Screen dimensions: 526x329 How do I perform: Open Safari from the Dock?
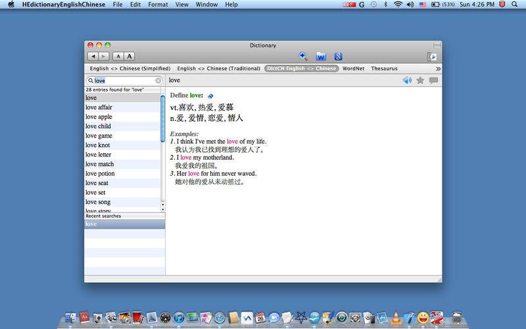[x=220, y=317]
